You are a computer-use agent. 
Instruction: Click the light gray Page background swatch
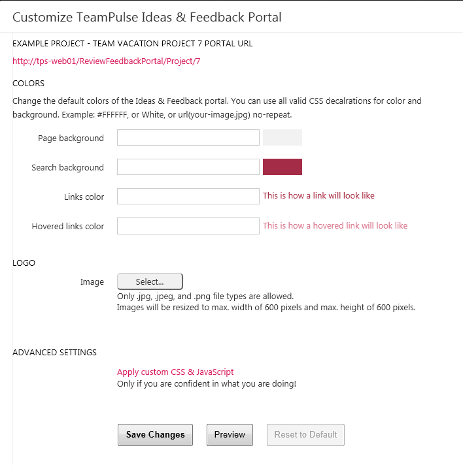point(283,138)
